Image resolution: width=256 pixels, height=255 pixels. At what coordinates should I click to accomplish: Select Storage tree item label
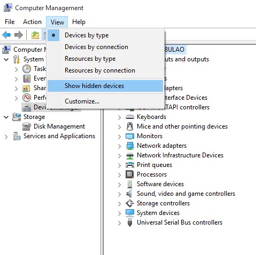[34, 117]
